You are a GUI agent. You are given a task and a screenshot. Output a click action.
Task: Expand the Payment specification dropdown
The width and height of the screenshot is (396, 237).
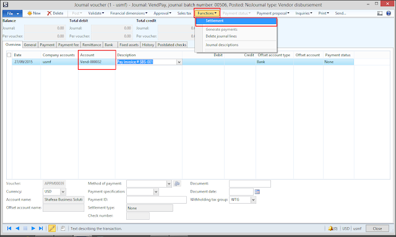pos(156,192)
